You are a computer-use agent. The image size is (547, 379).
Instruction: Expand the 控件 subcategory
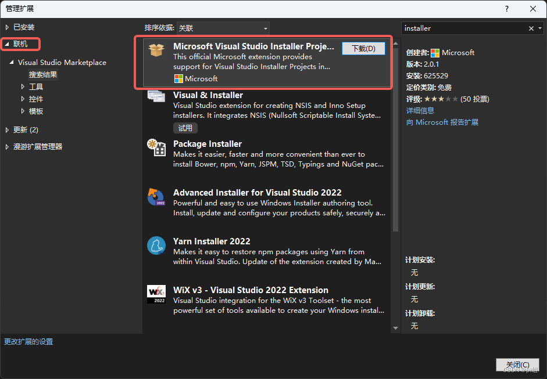pyautogui.click(x=23, y=99)
